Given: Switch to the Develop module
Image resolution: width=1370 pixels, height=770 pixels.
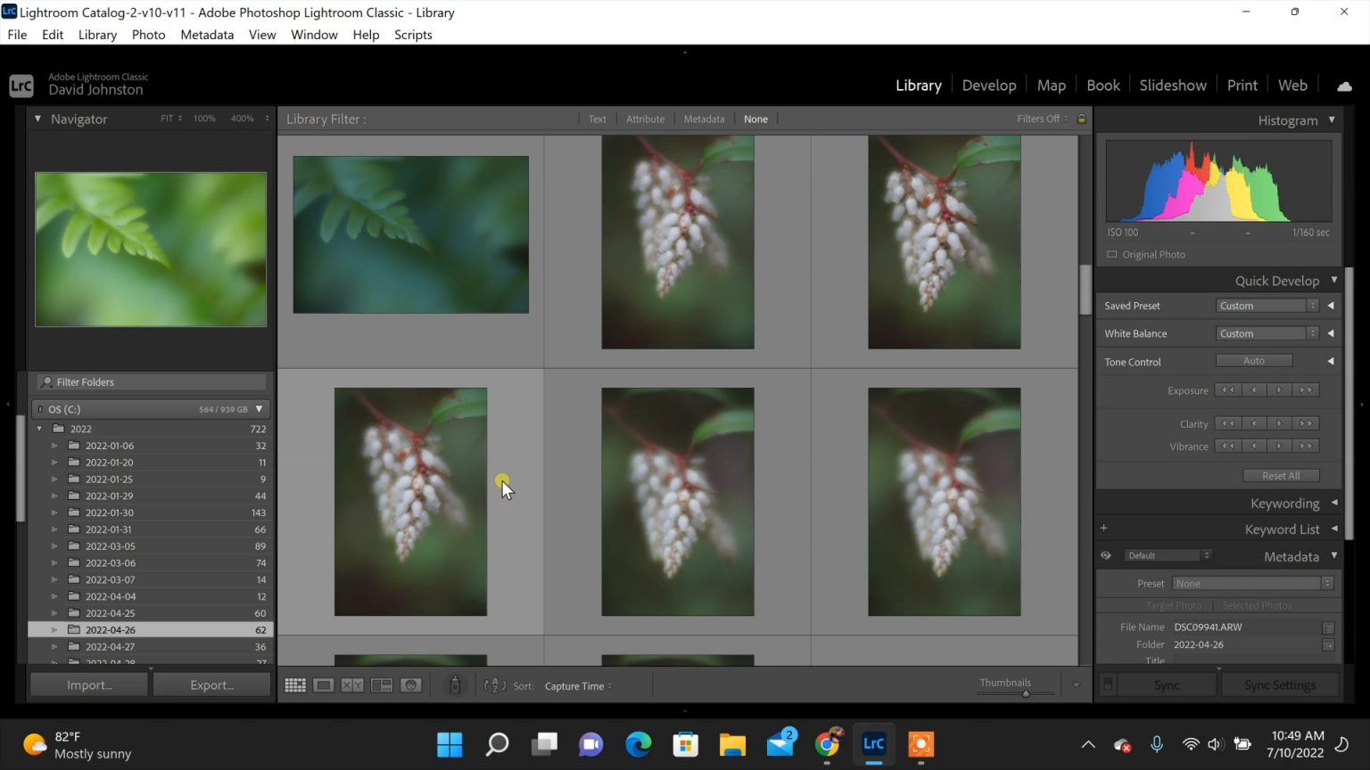Looking at the screenshot, I should click(988, 85).
